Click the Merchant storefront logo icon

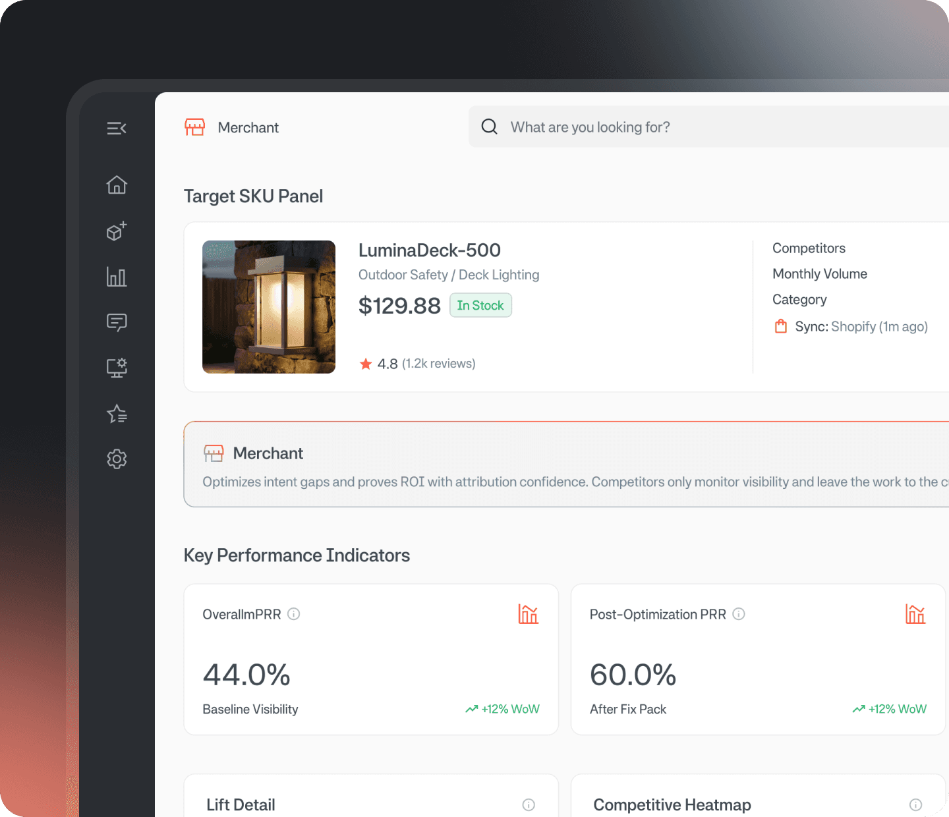pos(195,127)
